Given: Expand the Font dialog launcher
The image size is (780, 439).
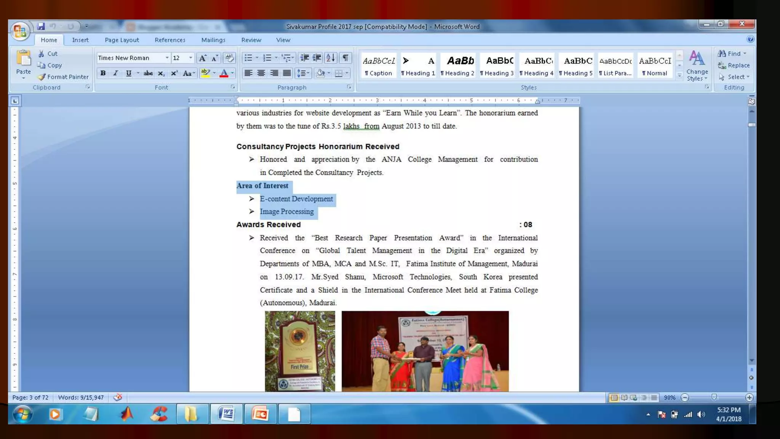Looking at the screenshot, I should (233, 87).
